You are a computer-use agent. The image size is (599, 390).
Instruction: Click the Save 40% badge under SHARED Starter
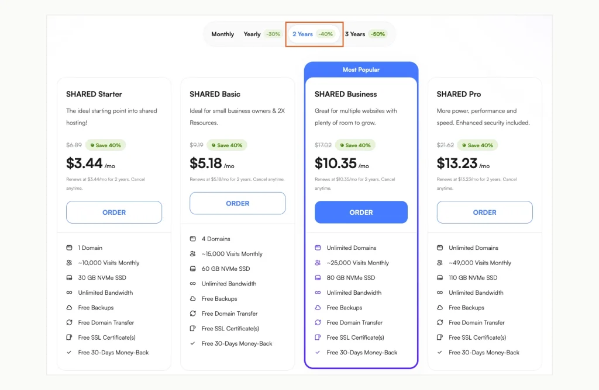105,145
